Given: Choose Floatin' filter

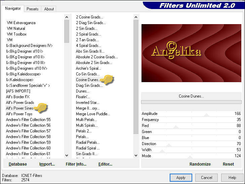Looking at the screenshot, I should (x=83, y=97).
